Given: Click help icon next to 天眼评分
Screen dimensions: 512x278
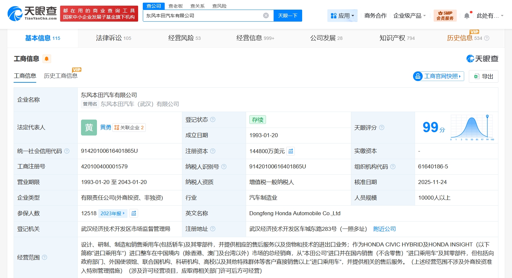Looking at the screenshot, I should pos(382,128).
